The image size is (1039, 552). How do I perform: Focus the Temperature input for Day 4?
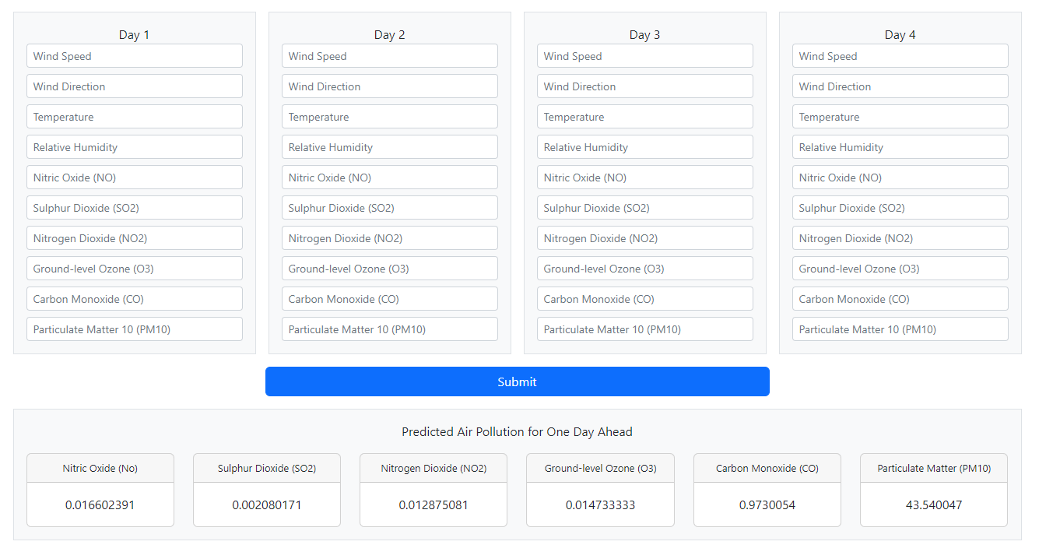coord(900,116)
